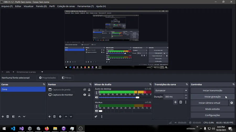Image resolution: width=236 pixels, height=132 pixels.
Task: Open the Ferramentas (T) menu
Action: 85,6
